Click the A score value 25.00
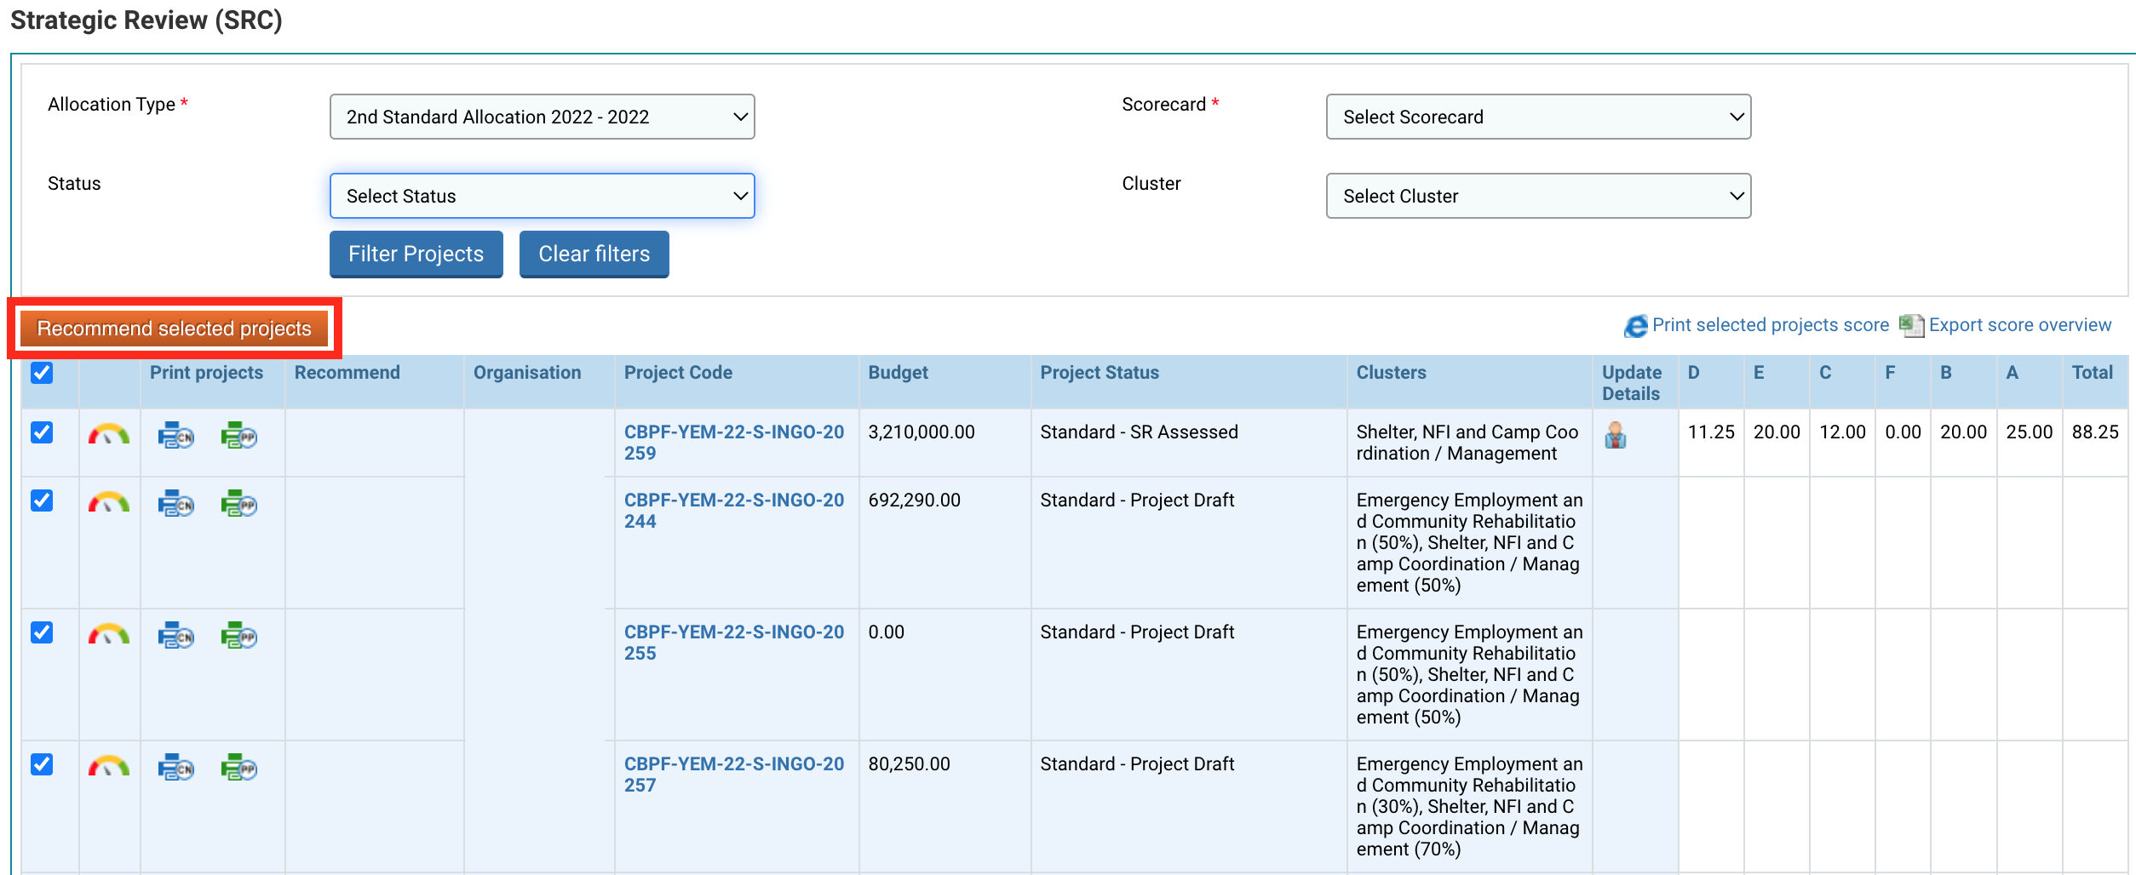 click(2029, 432)
